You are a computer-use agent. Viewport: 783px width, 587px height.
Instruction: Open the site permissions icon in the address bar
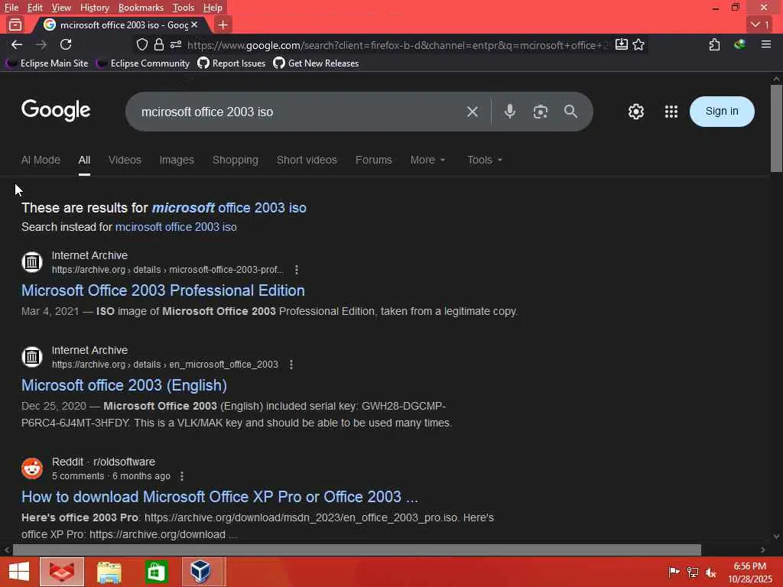coord(176,44)
